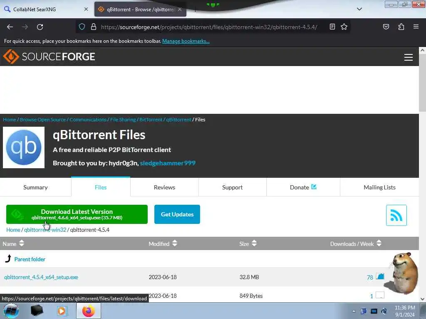
Task: Download qbittorrent_4.5.4_x64_setup.exe
Action: [41, 277]
